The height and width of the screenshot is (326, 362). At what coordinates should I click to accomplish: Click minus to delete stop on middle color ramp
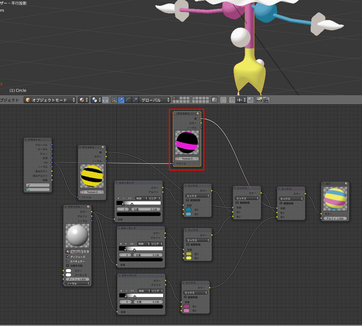coord(126,244)
